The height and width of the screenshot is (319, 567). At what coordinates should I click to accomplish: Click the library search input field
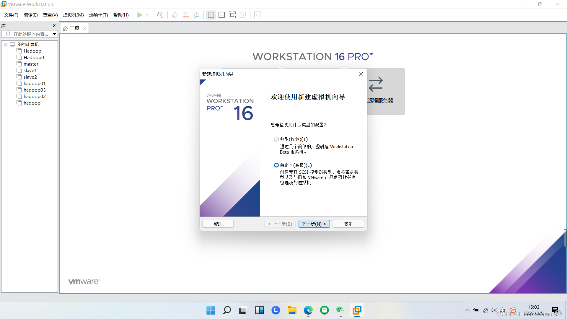pos(27,34)
